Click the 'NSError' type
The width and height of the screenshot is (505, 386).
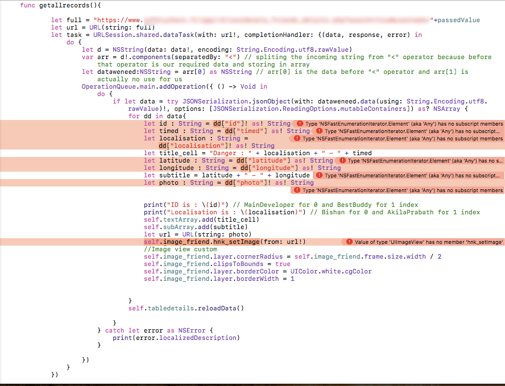[x=192, y=331]
